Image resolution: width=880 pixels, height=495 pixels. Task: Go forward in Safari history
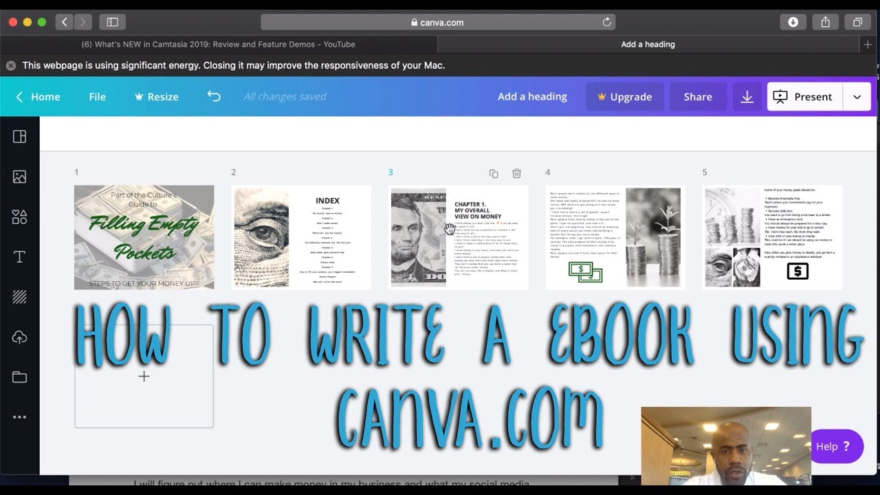tap(83, 22)
